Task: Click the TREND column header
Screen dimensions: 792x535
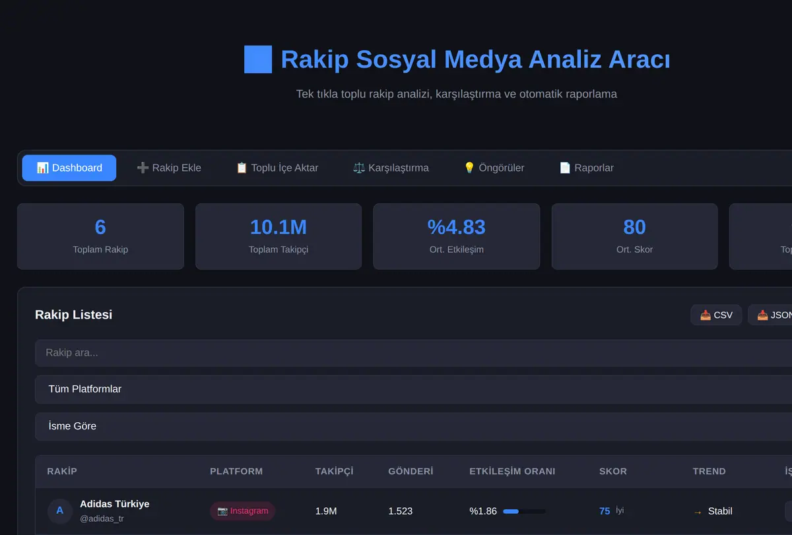Action: 709,471
